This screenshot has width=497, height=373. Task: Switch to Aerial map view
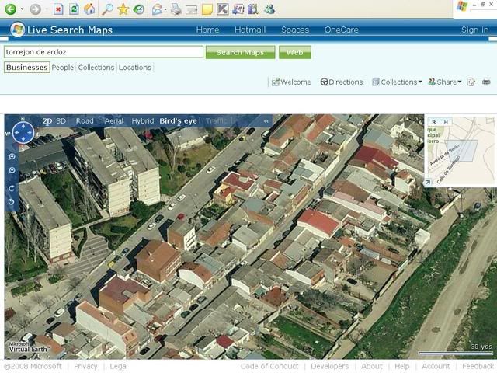(113, 121)
